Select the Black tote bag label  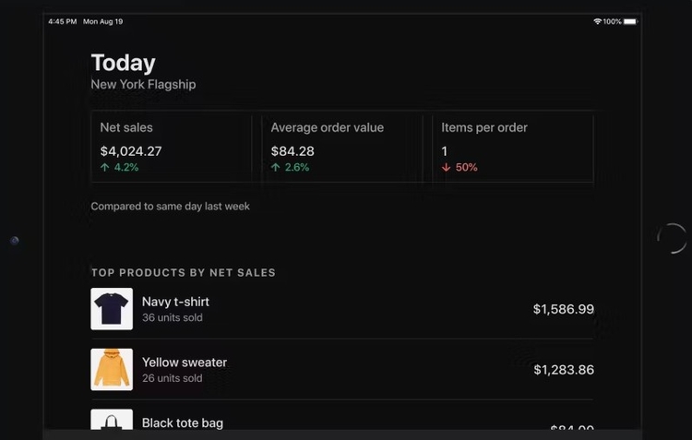(183, 422)
